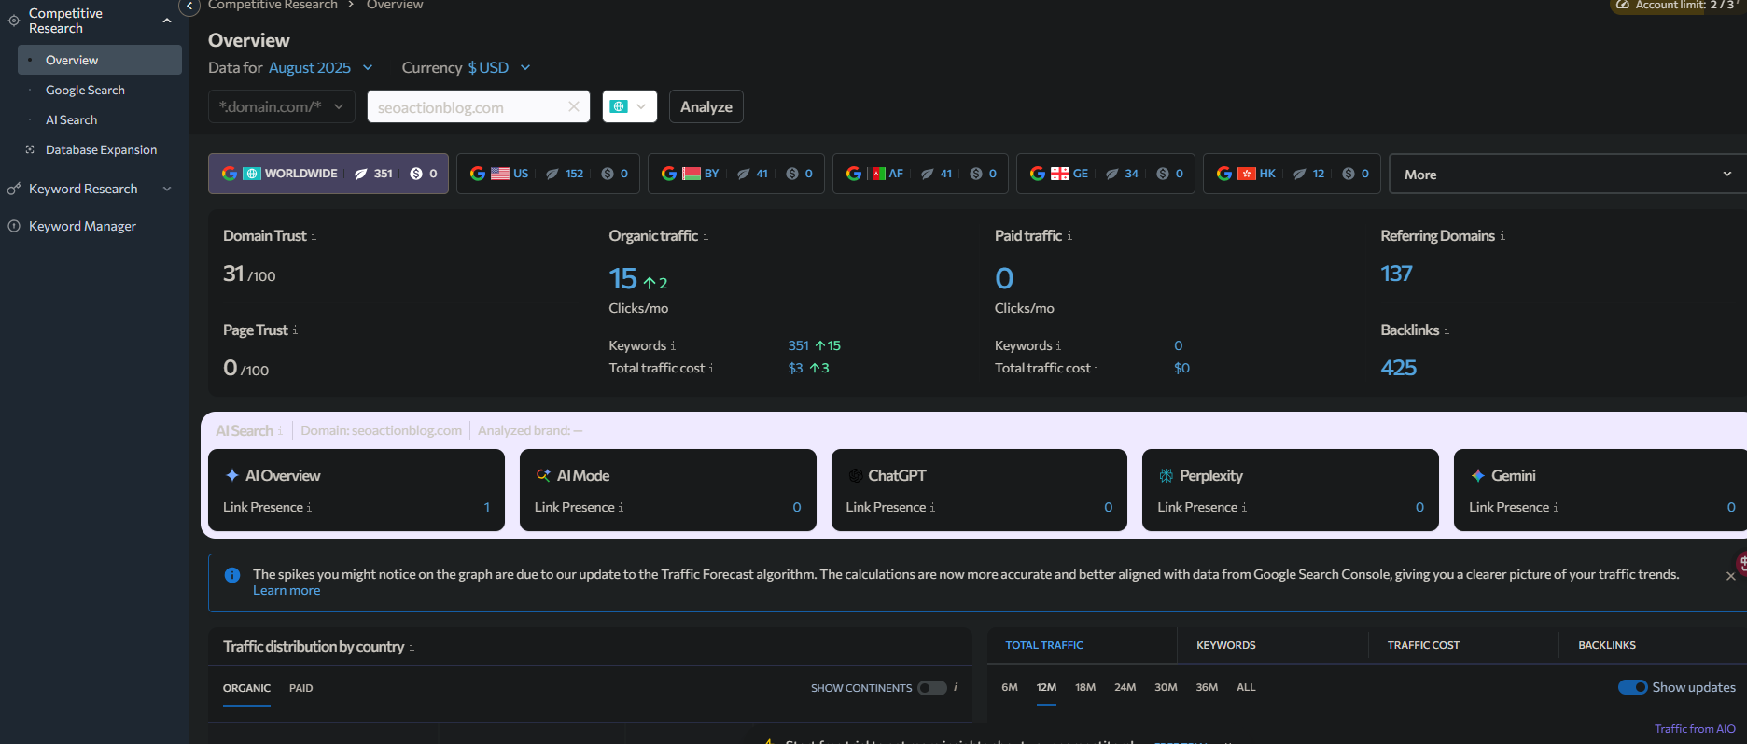Click the Backlinks info icon
Viewport: 1747px width, 744px height.
pos(1447,330)
